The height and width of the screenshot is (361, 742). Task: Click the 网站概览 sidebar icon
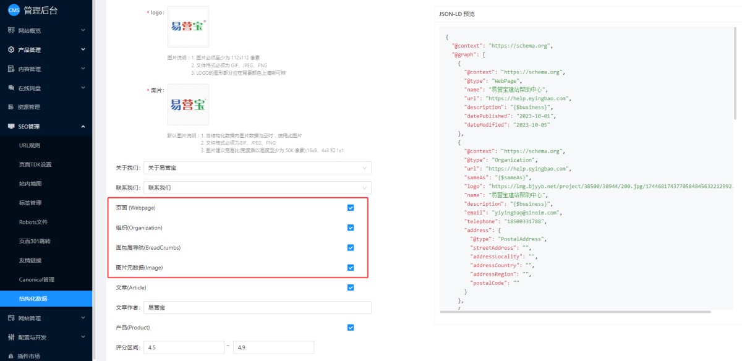(x=11, y=30)
